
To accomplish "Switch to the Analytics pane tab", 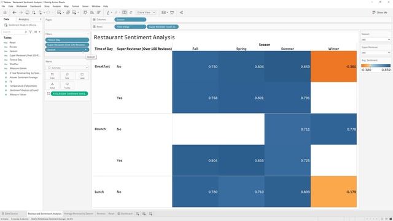I will 24,19.
